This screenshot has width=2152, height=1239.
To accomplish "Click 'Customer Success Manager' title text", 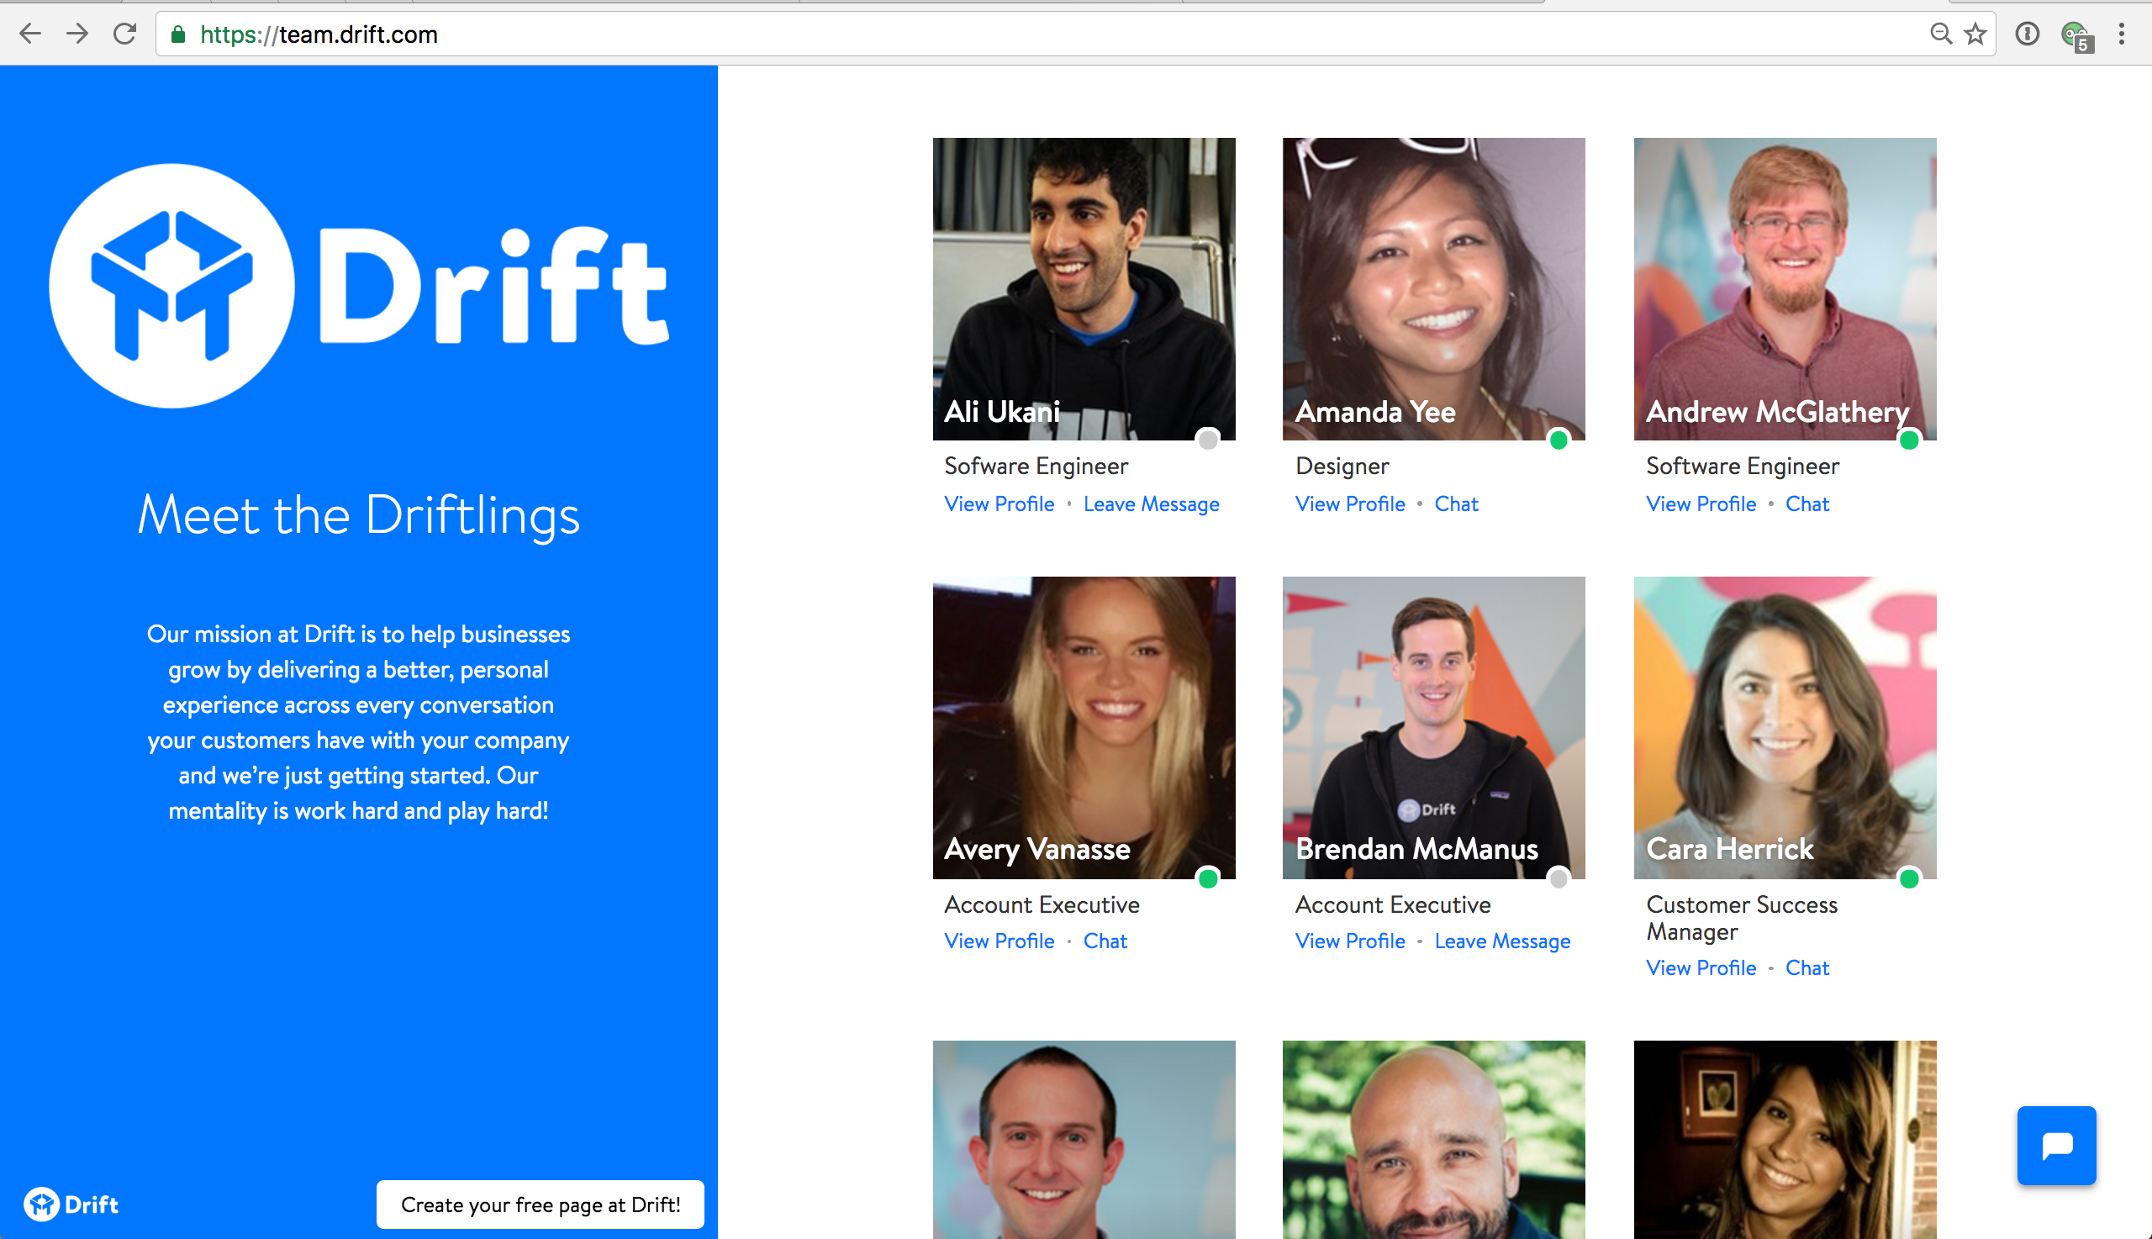I will pyautogui.click(x=1742, y=918).
